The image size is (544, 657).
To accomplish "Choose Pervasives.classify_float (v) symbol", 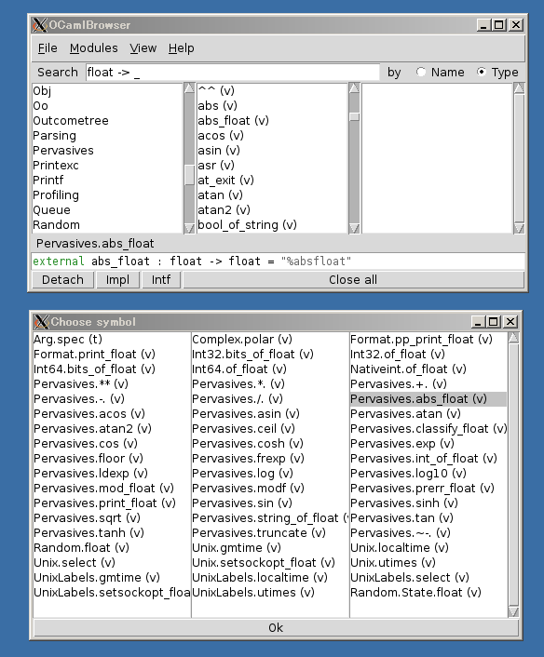I will pyautogui.click(x=428, y=429).
